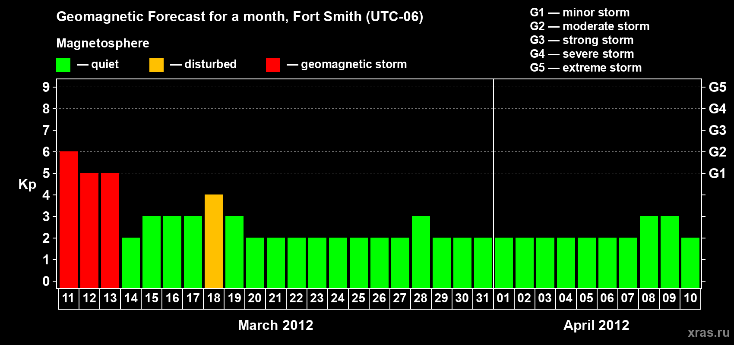The height and width of the screenshot is (345, 734).
Task: Click the 'disturbed' legend text
Action: tap(210, 64)
